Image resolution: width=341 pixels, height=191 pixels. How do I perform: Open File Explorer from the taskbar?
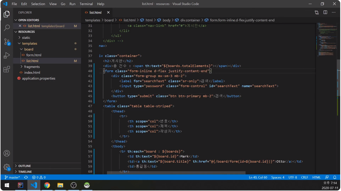coord(60,185)
